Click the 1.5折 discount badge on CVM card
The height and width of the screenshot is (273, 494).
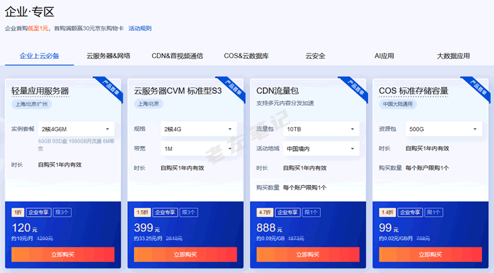pyautogui.click(x=142, y=212)
